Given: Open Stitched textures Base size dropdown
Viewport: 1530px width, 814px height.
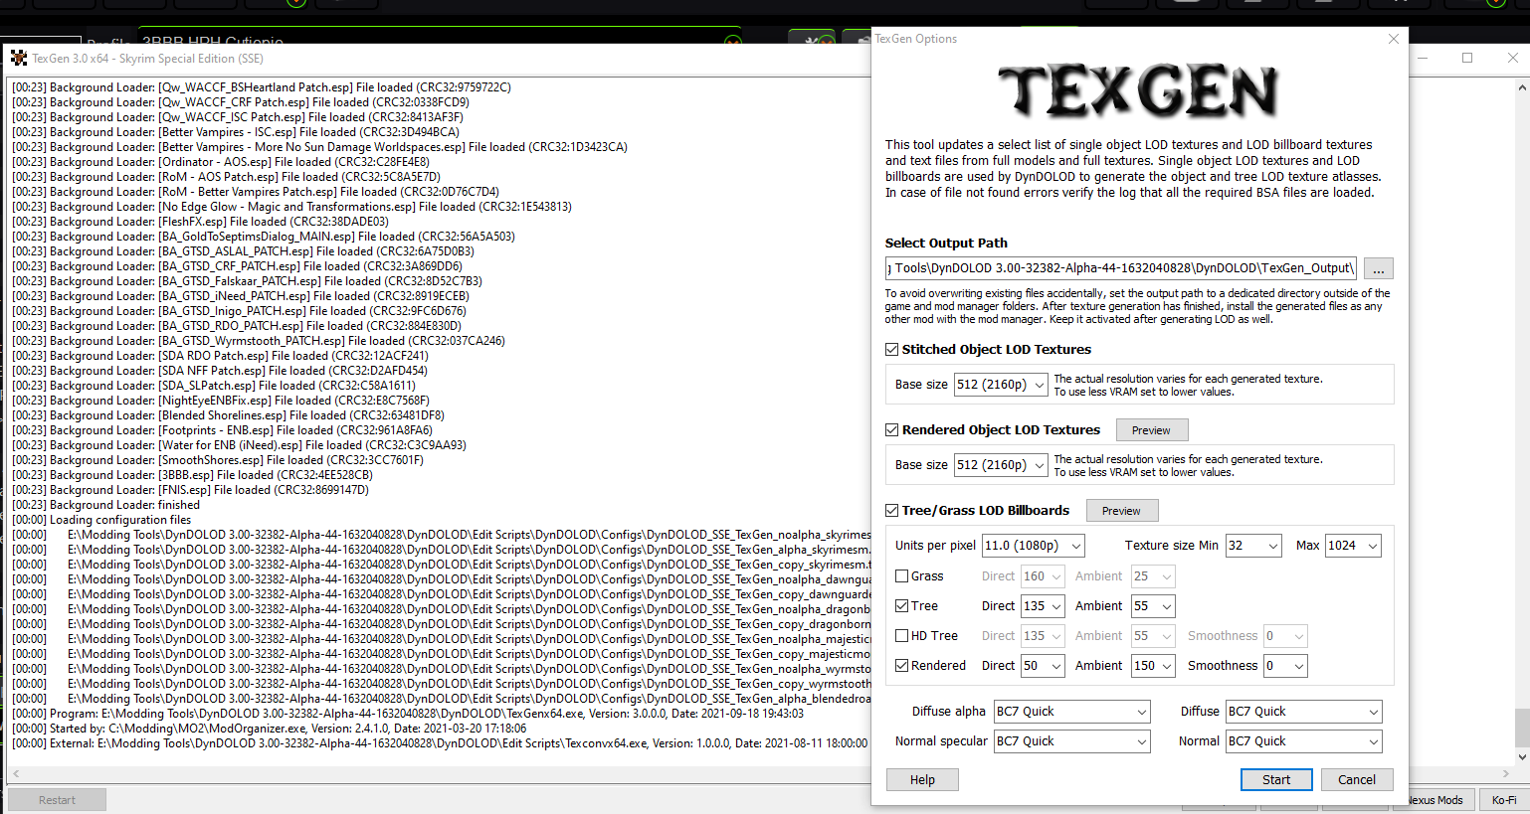Looking at the screenshot, I should (x=1001, y=385).
